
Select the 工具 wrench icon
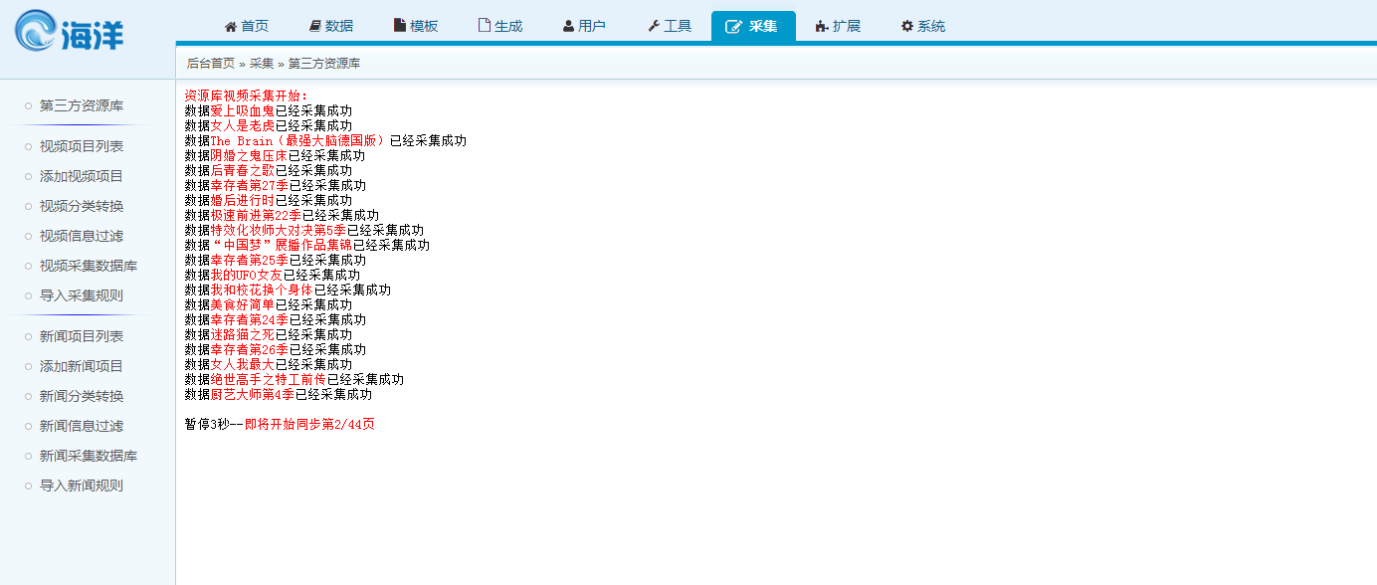[x=653, y=25]
